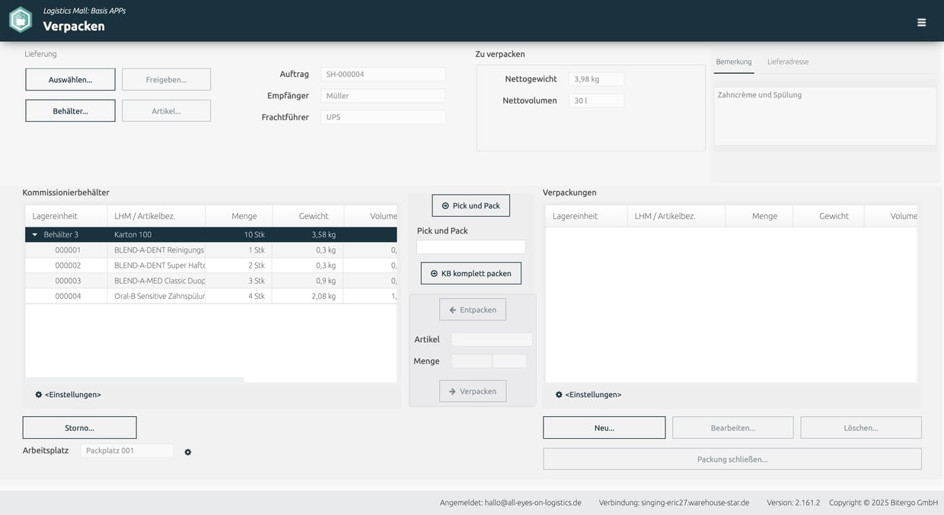Click Packung schließen... button
Viewport: 944px width, 515px height.
[x=732, y=459]
